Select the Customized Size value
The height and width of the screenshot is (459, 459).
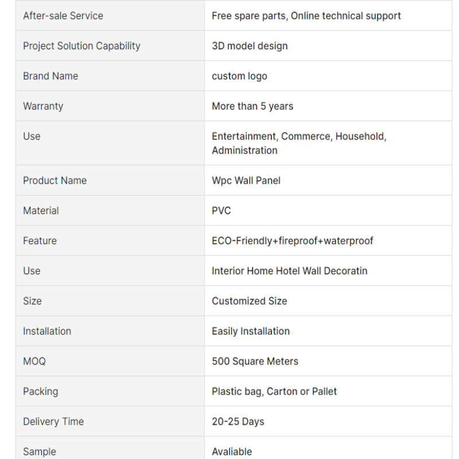tap(250, 301)
